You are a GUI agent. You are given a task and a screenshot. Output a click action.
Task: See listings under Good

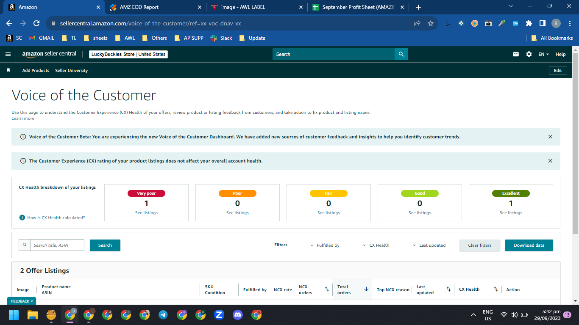click(x=420, y=213)
